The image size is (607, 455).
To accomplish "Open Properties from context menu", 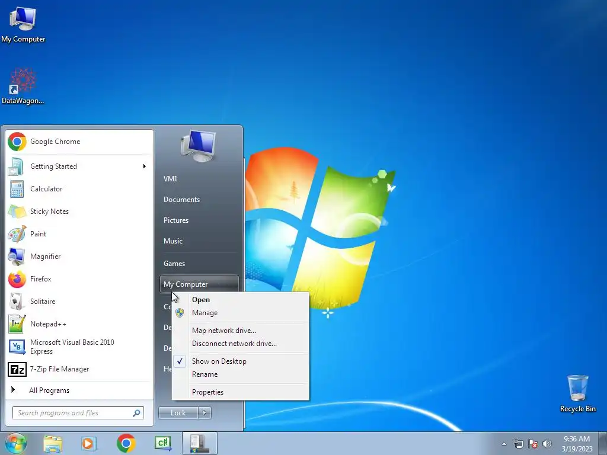I will click(x=241, y=392).
